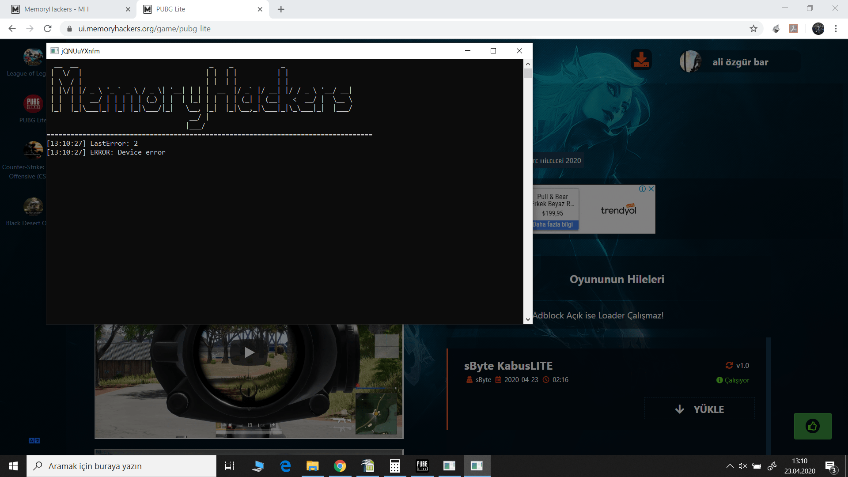Reload the current page
The image size is (848, 477).
[x=48, y=29]
